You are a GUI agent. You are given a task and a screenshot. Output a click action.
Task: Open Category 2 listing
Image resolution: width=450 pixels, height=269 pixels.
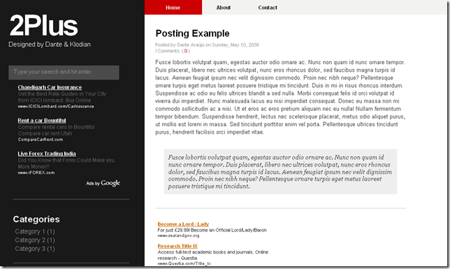click(35, 240)
